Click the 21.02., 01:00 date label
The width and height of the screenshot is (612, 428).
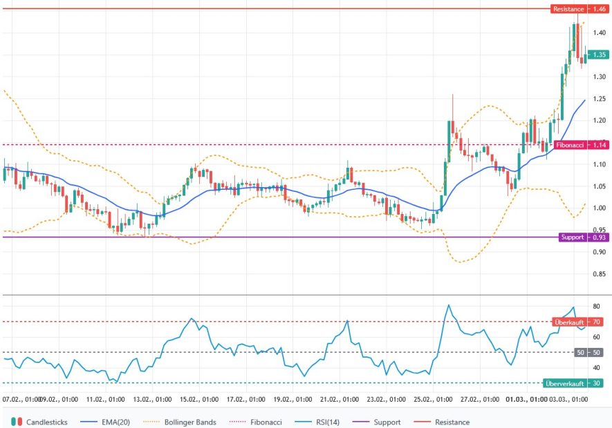[339, 399]
